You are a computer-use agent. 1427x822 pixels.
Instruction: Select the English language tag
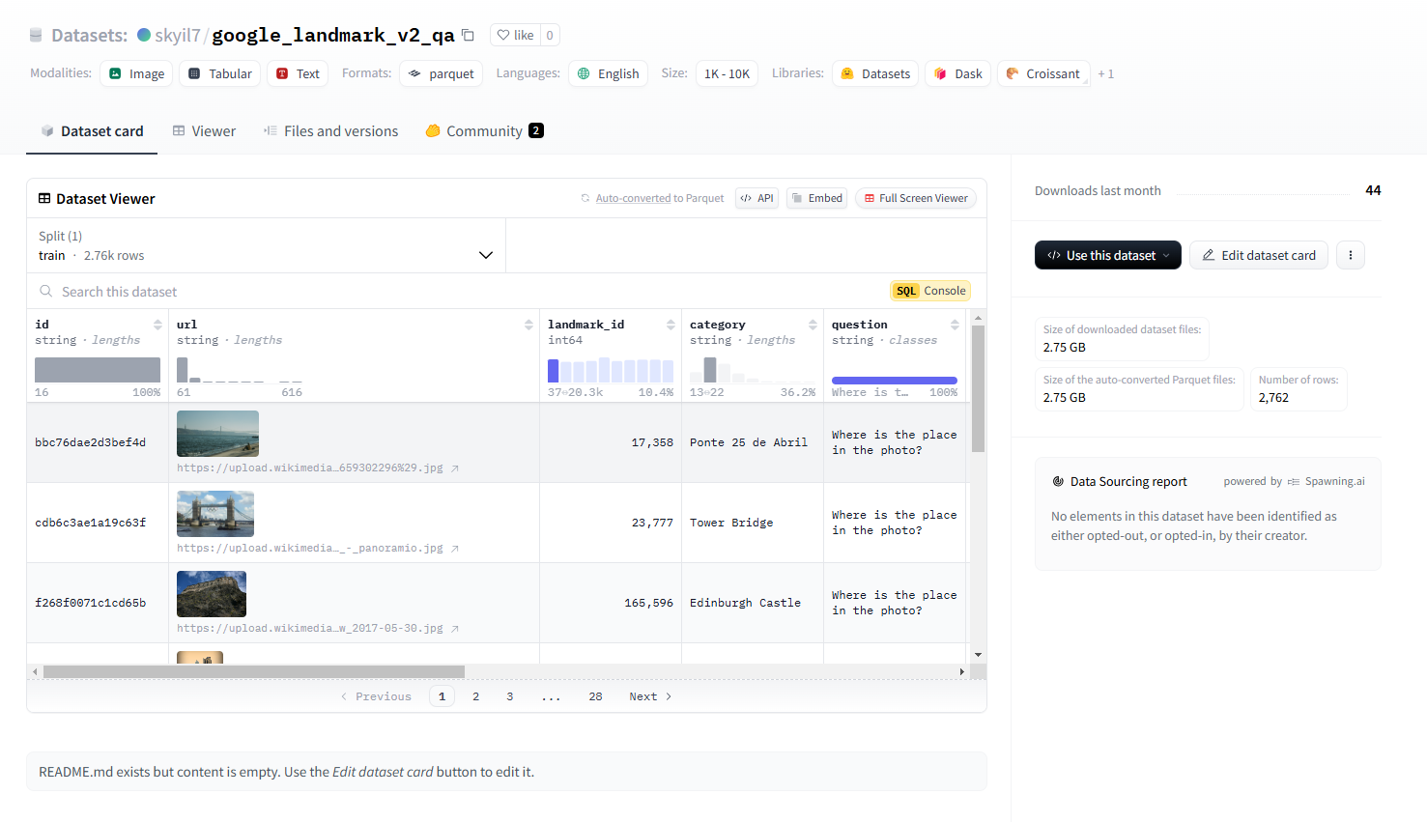coord(609,73)
